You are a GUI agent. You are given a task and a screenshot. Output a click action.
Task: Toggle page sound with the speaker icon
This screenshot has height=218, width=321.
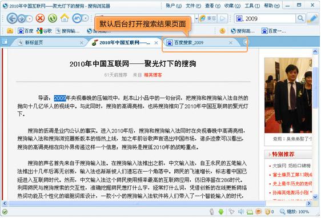(241, 212)
